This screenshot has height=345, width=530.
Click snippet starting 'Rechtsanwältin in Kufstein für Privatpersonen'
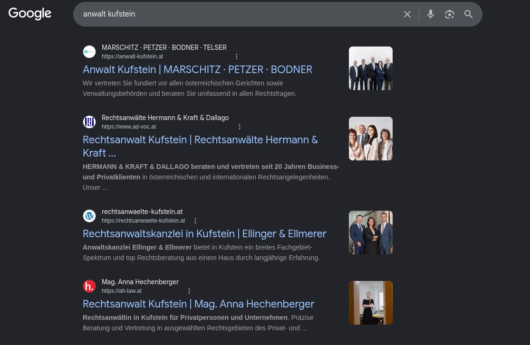(198, 323)
